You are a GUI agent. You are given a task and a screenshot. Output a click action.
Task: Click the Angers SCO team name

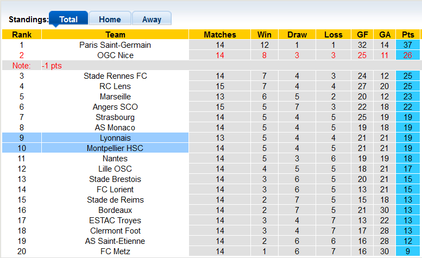115,107
